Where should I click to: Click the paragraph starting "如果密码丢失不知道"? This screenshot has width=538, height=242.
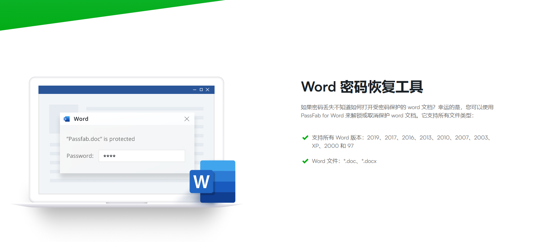pyautogui.click(x=397, y=111)
